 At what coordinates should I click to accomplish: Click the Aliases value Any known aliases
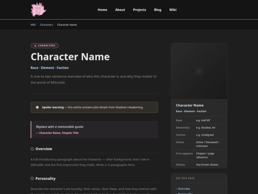(207, 164)
